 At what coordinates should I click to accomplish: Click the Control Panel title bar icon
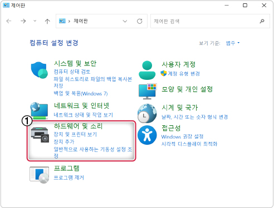(6, 5)
